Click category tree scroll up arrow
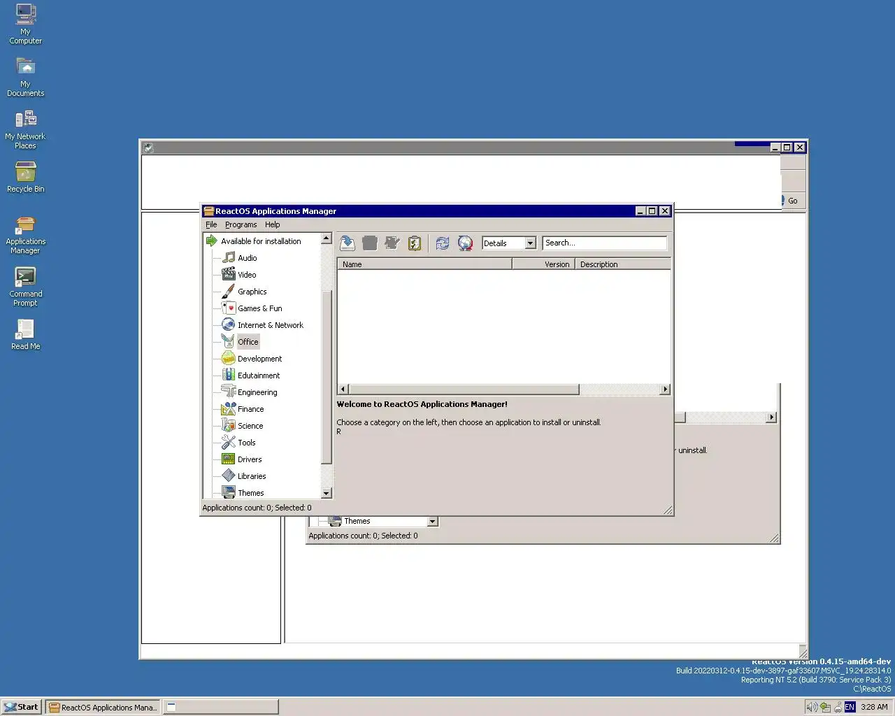Viewport: 895px width, 716px height. coord(326,239)
